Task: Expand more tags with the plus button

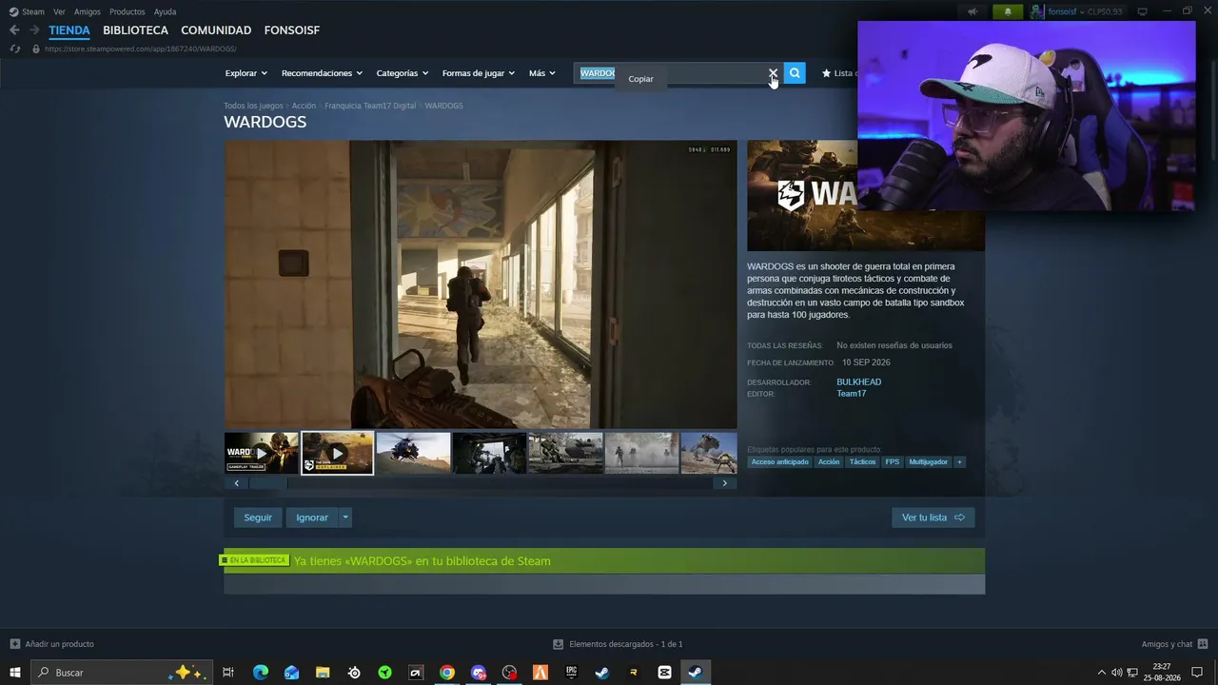Action: click(x=959, y=462)
